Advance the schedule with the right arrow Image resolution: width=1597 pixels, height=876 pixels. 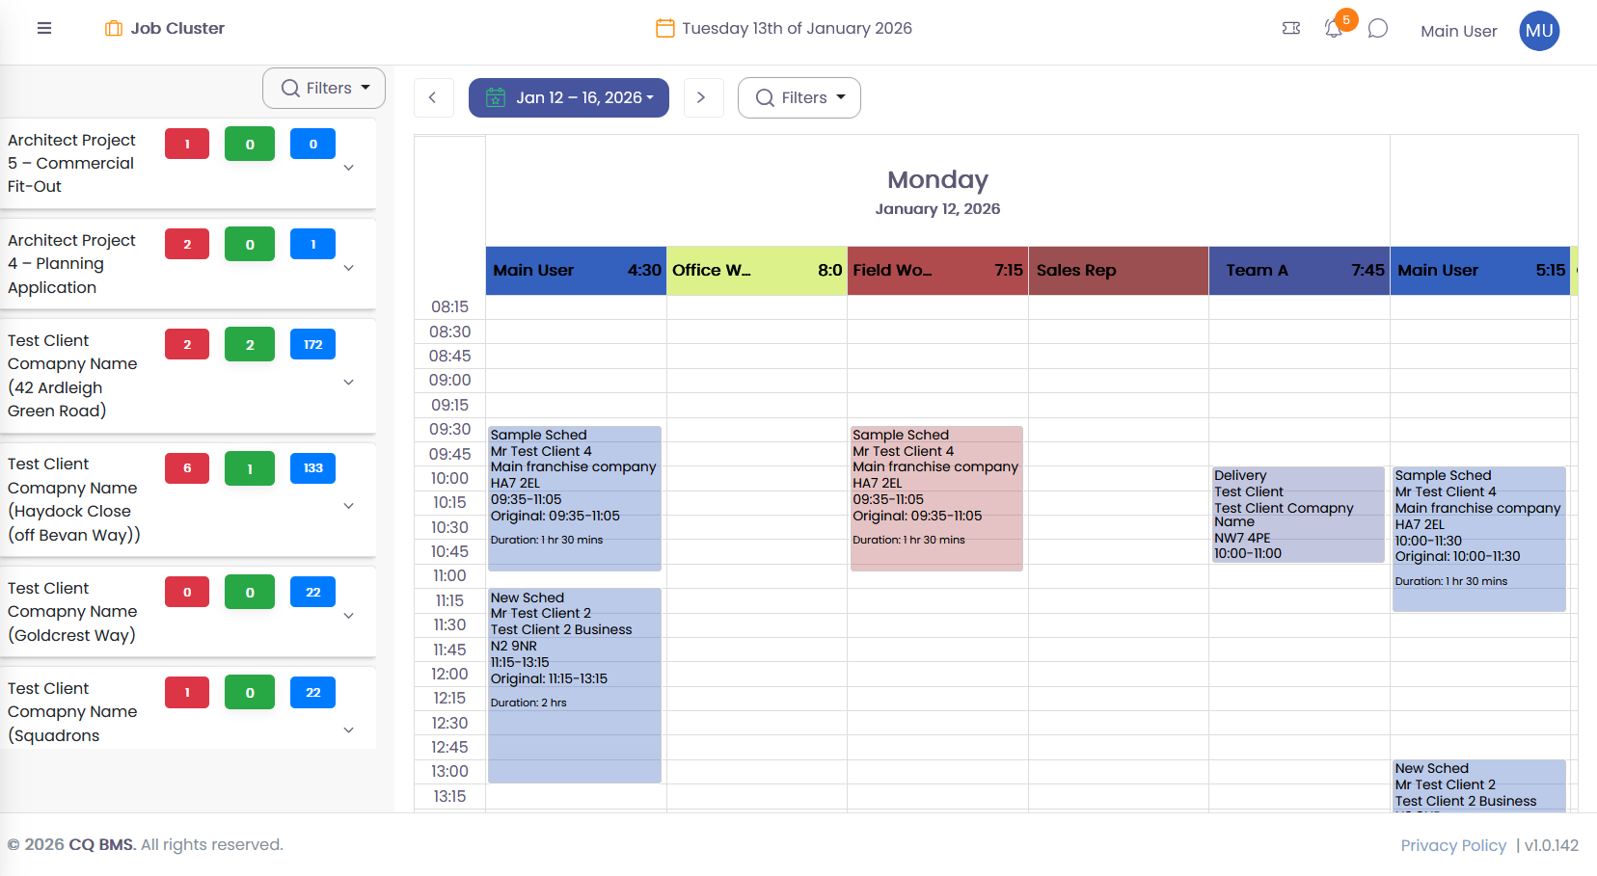(x=703, y=97)
